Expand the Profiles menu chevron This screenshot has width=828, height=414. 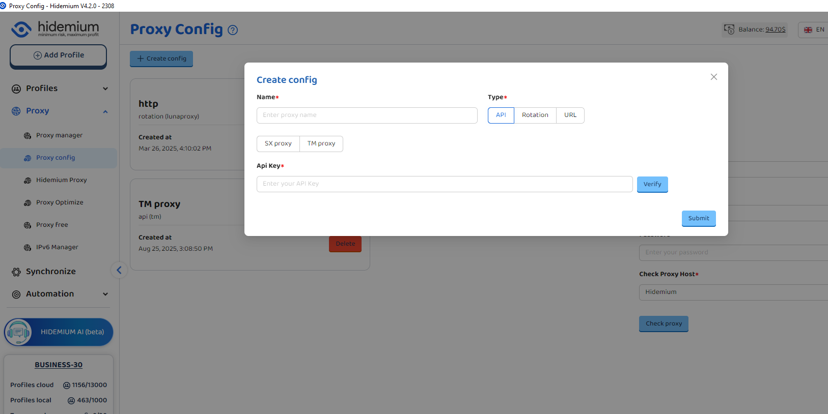tap(105, 88)
